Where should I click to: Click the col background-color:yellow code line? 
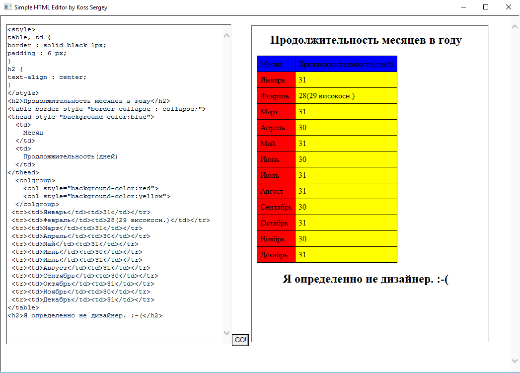coord(97,197)
